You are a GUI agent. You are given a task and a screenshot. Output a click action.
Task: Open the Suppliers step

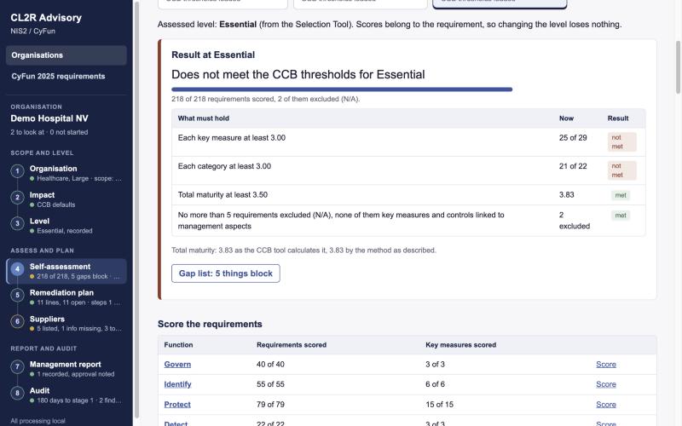[66, 323]
